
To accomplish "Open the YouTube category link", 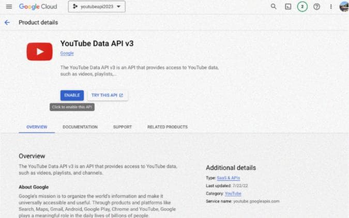I will point(233,193).
